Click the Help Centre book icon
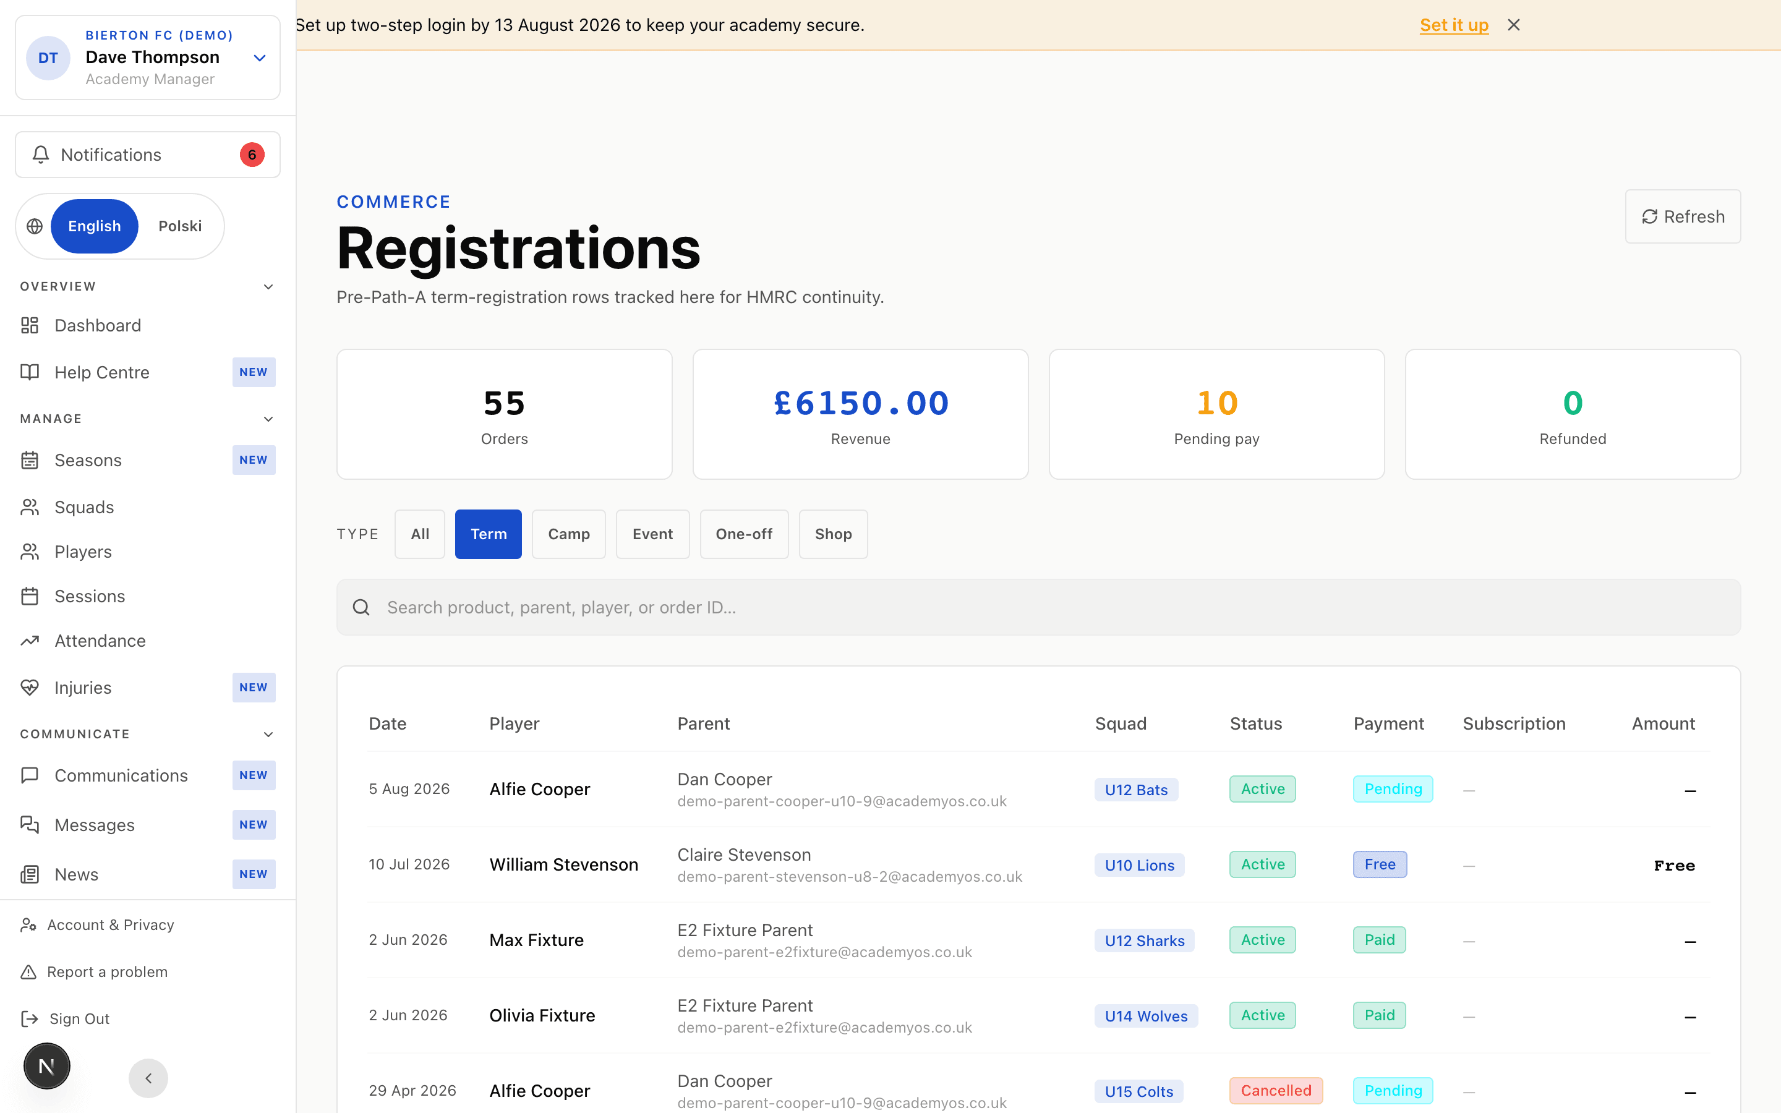1781x1113 pixels. 30,372
